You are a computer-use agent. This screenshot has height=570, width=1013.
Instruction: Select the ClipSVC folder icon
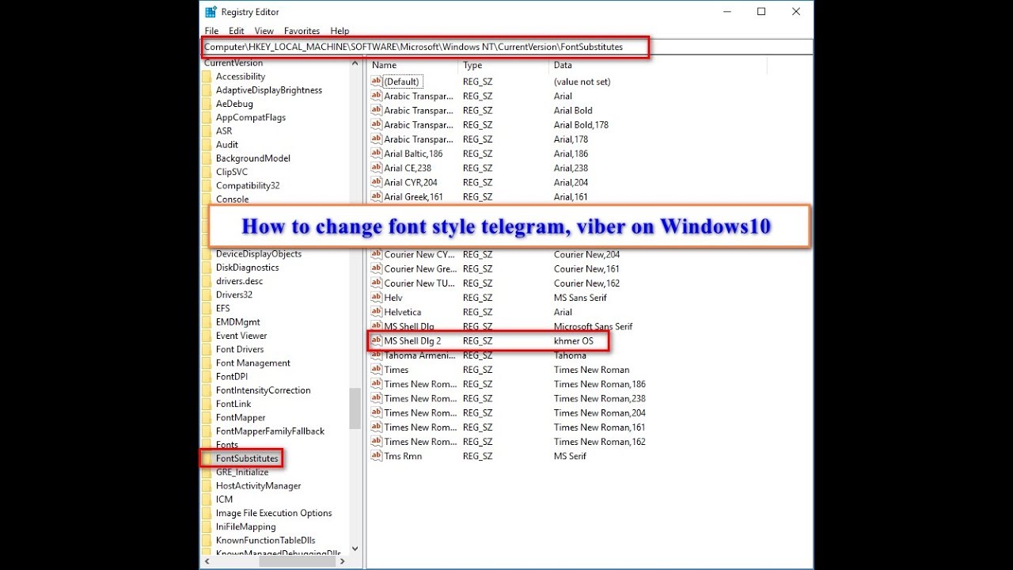(x=207, y=172)
